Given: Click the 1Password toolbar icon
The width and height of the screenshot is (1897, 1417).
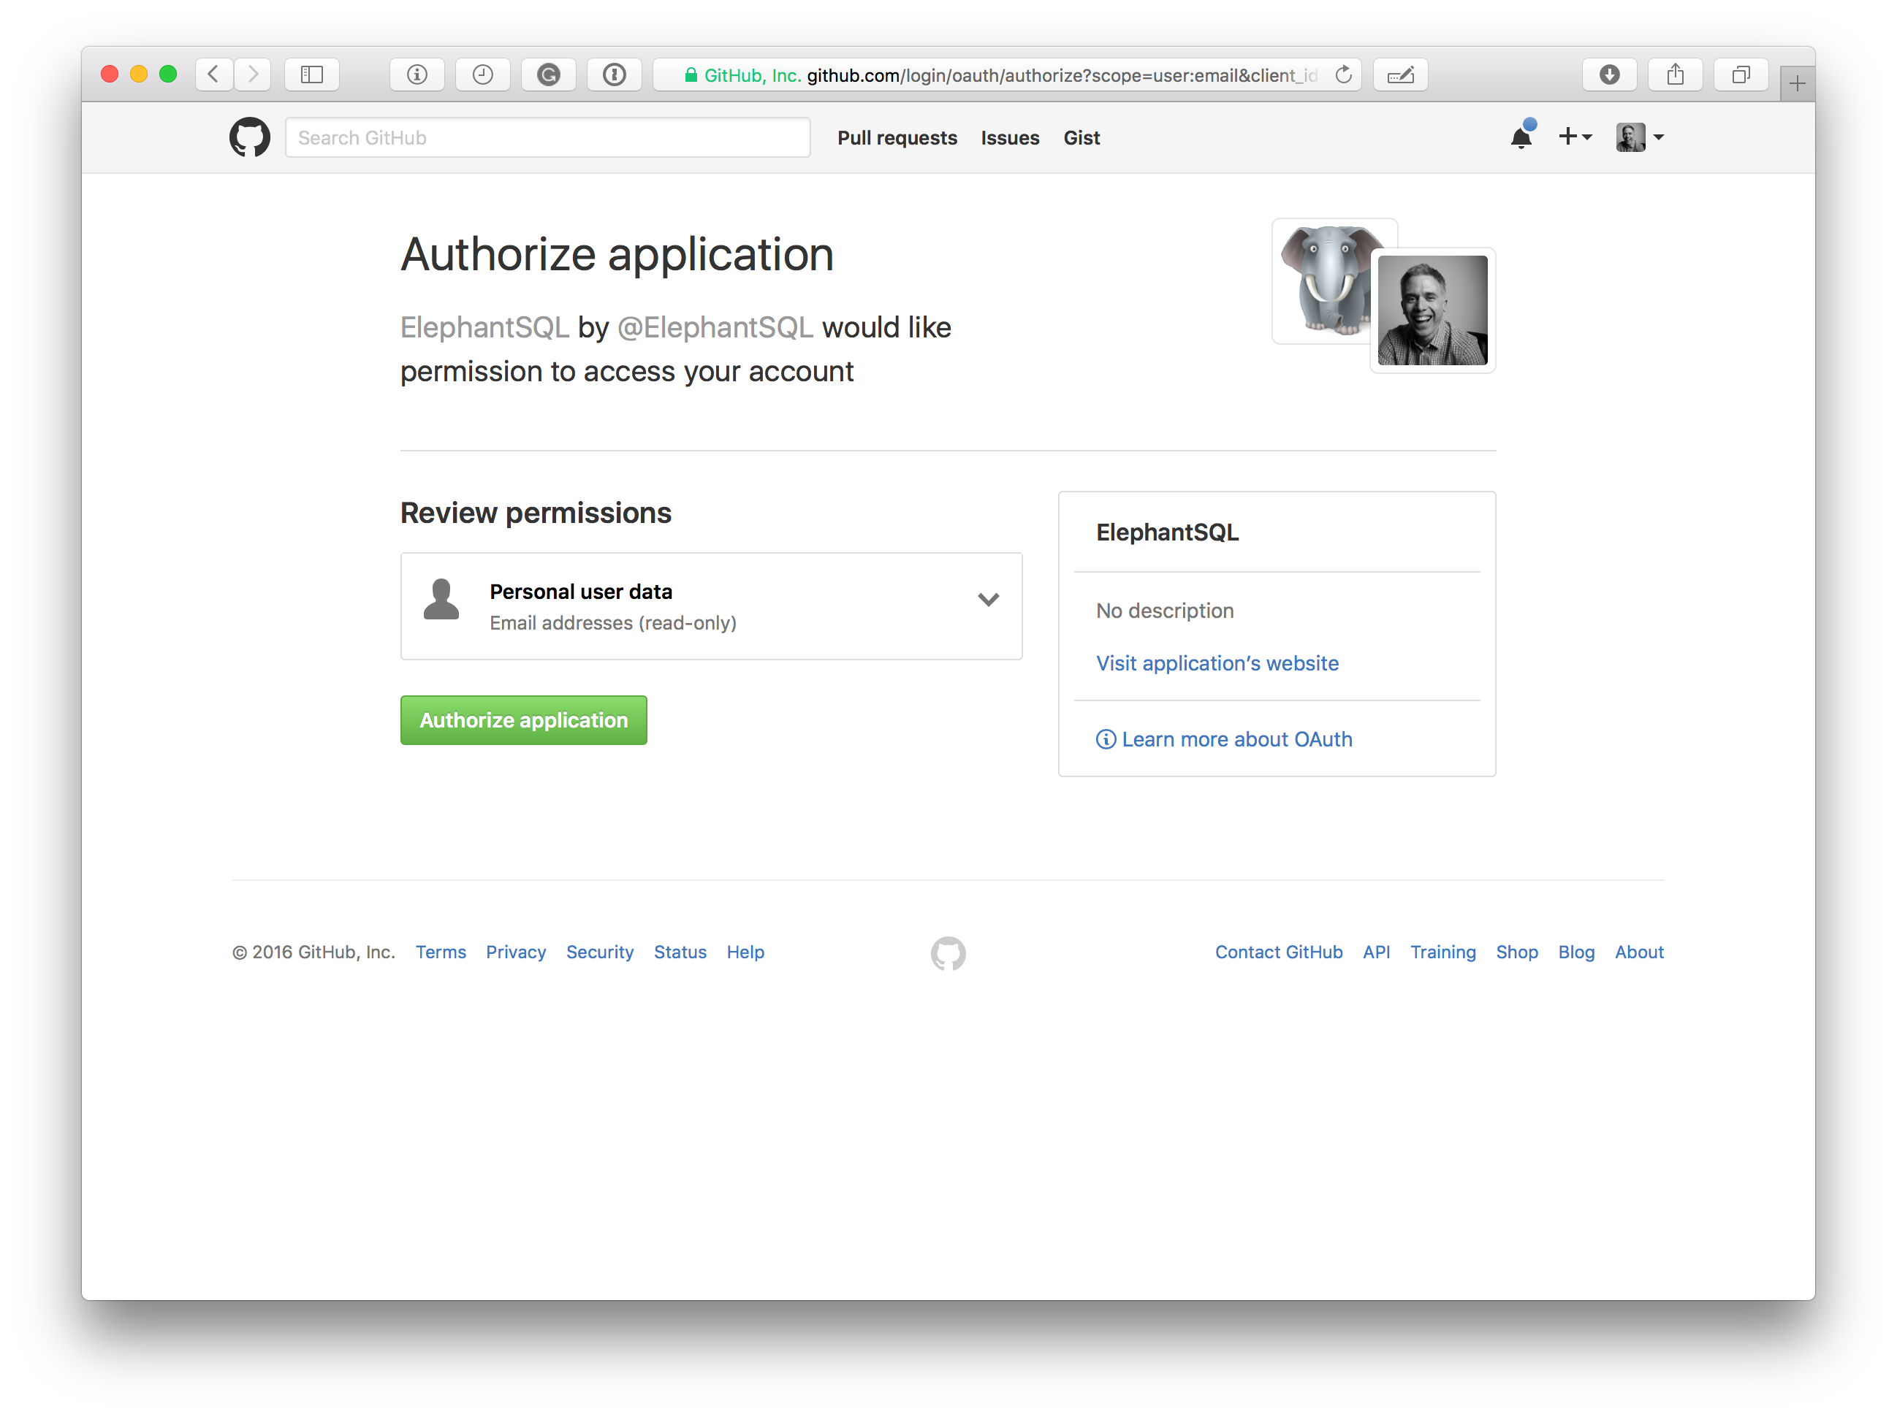Looking at the screenshot, I should point(614,75).
